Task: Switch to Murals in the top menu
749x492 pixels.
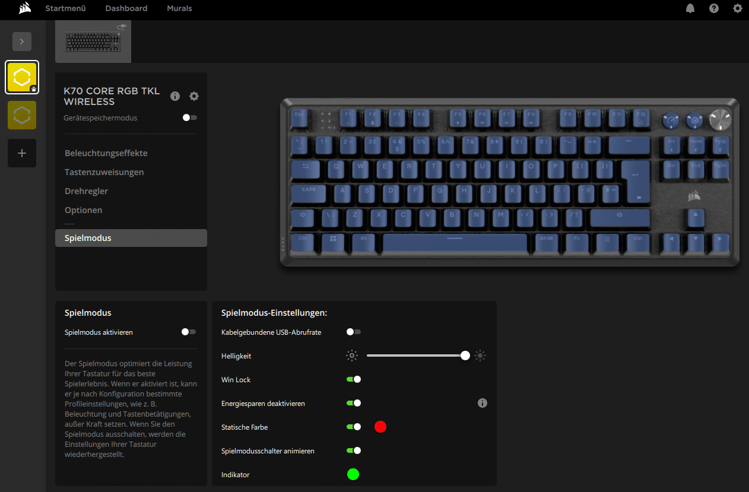Action: (x=179, y=8)
